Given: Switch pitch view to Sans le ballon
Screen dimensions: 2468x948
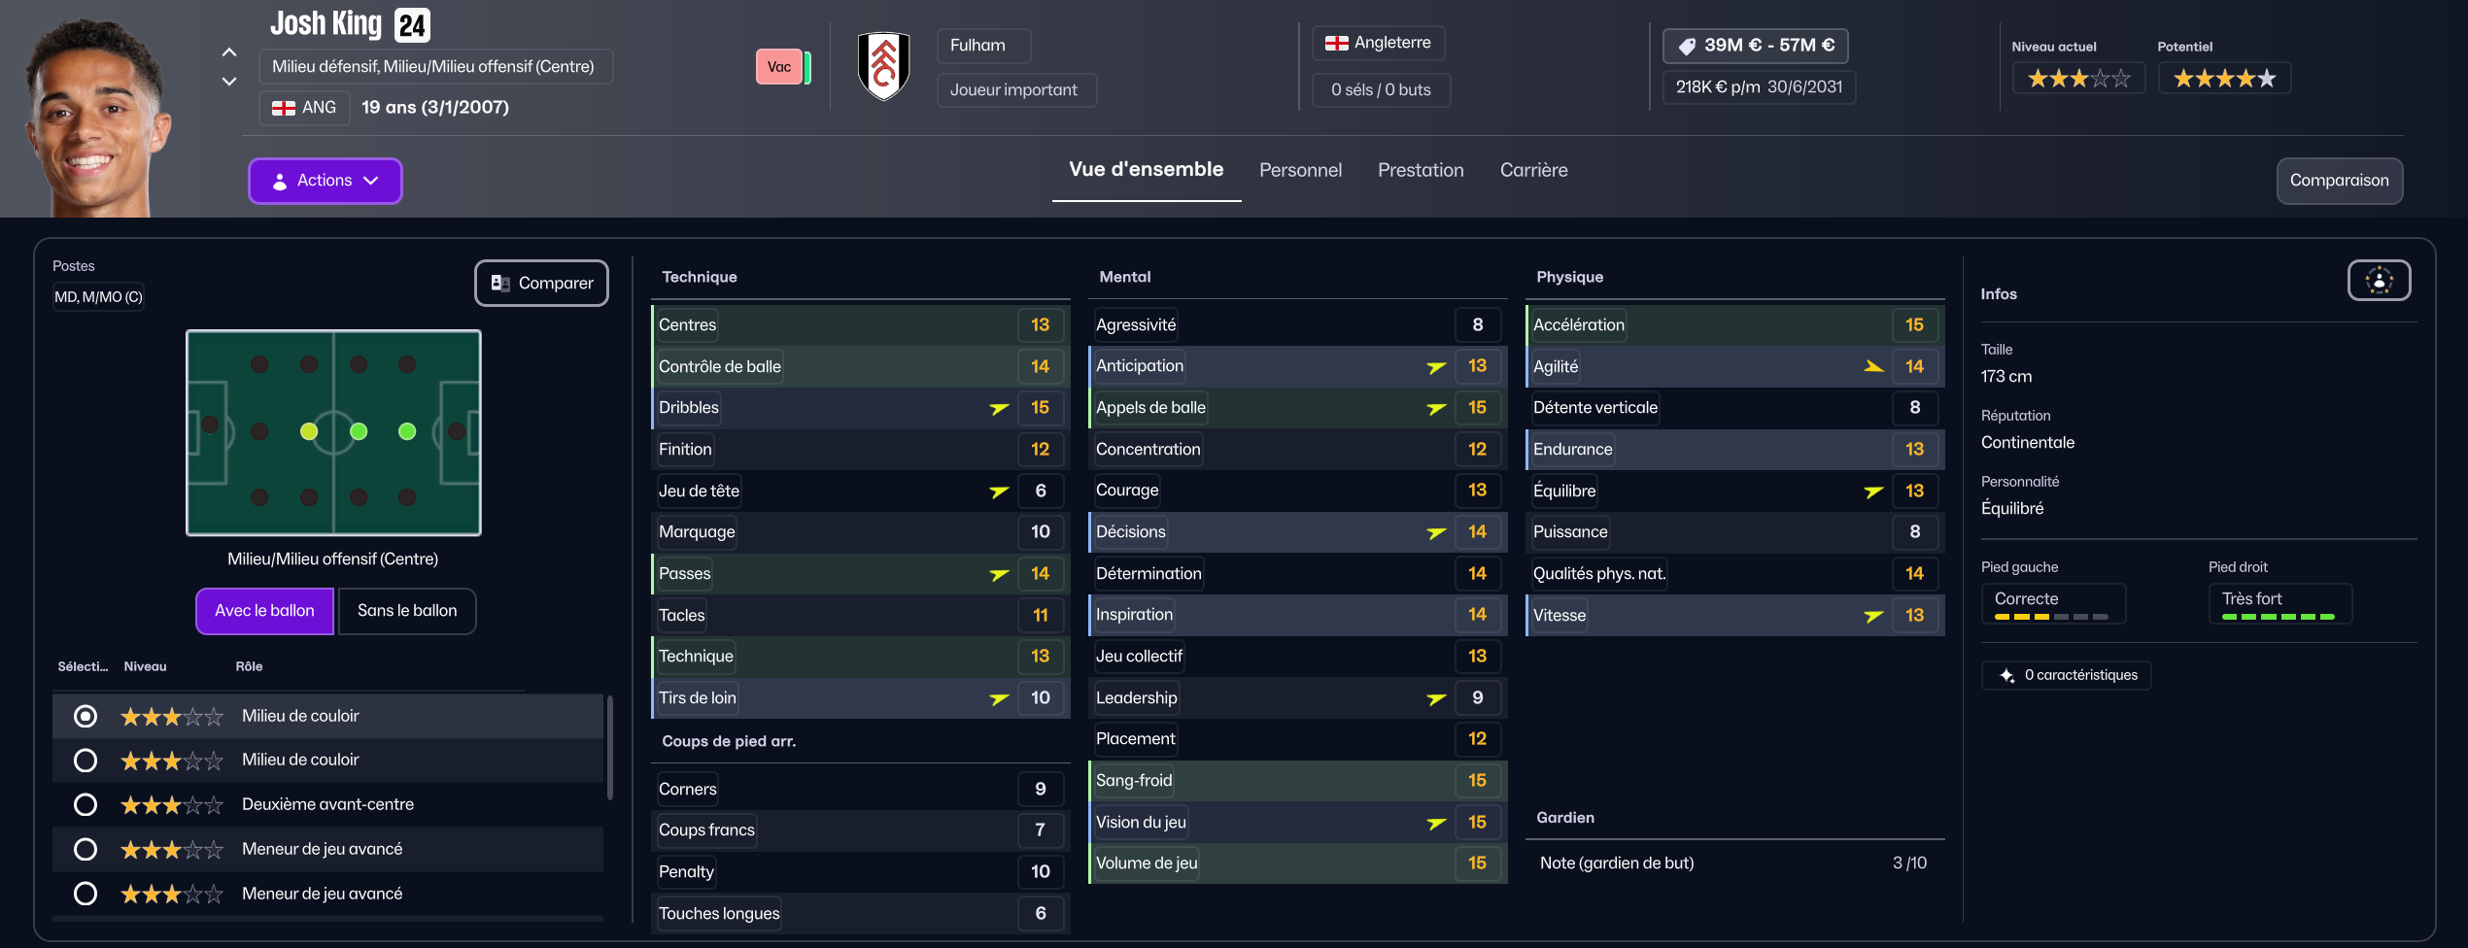Looking at the screenshot, I should [x=406, y=611].
